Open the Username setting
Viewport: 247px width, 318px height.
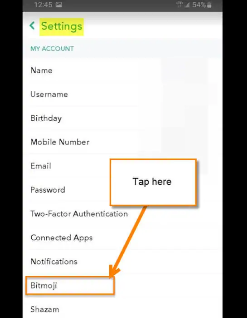(x=122, y=94)
